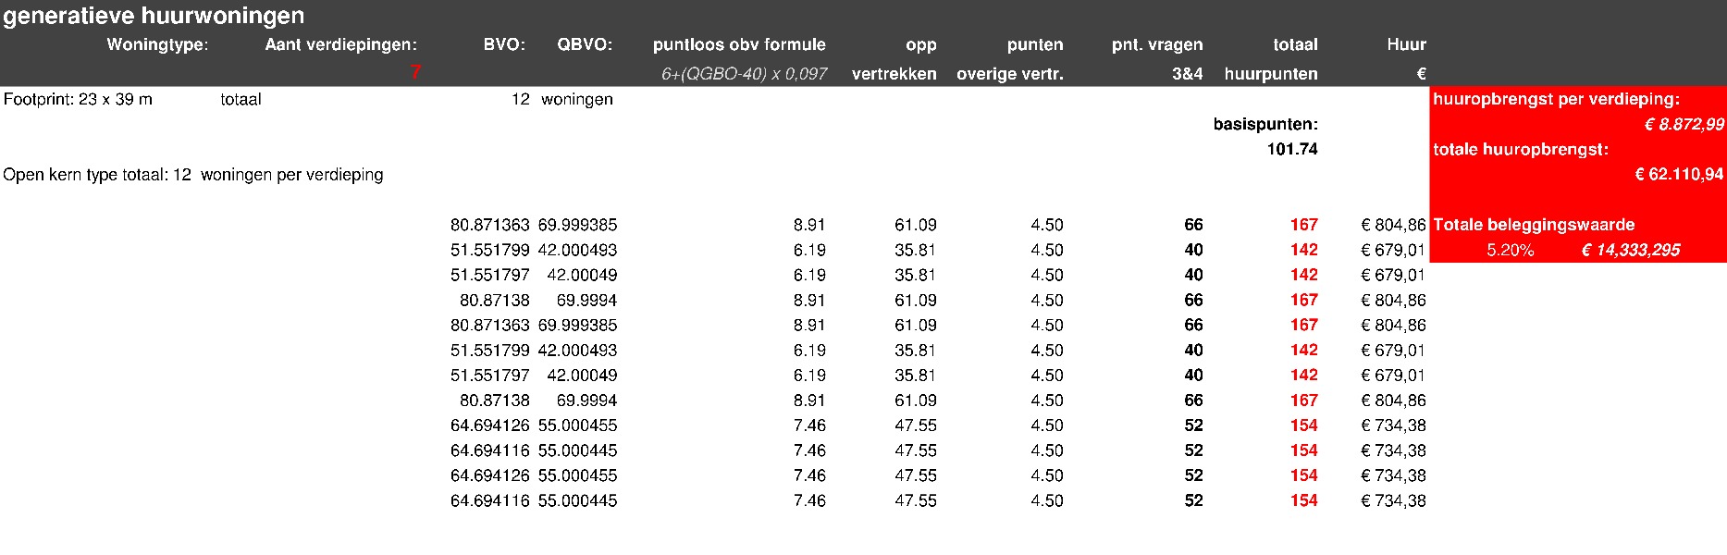Click the formula text '6+(QGBO-40) x 0,097'

[744, 74]
